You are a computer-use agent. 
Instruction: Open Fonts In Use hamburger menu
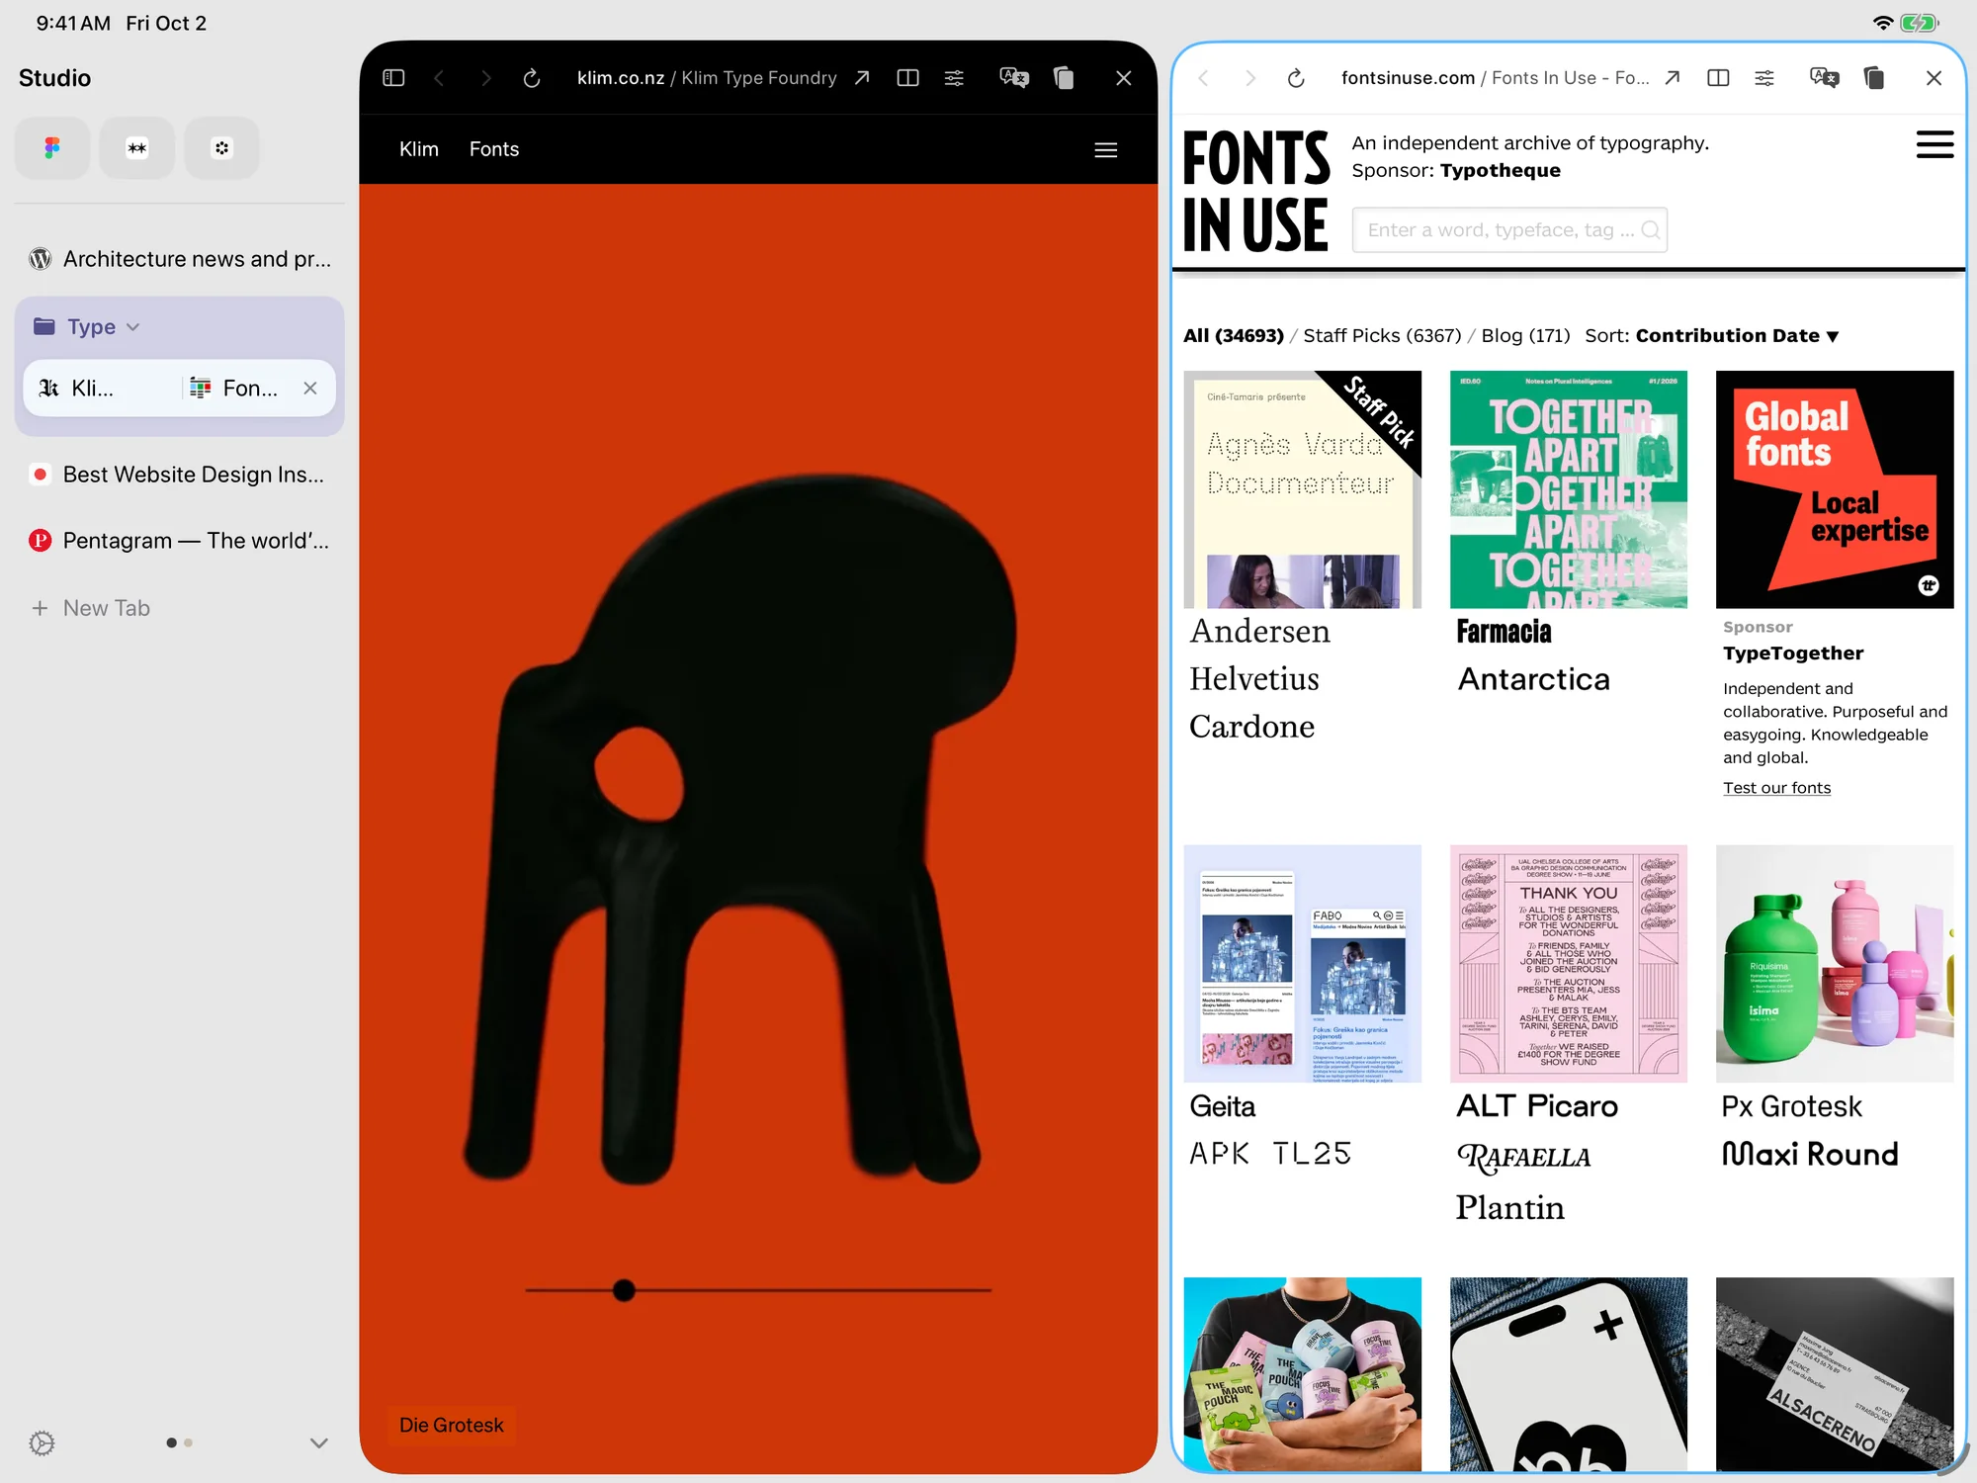[x=1934, y=144]
